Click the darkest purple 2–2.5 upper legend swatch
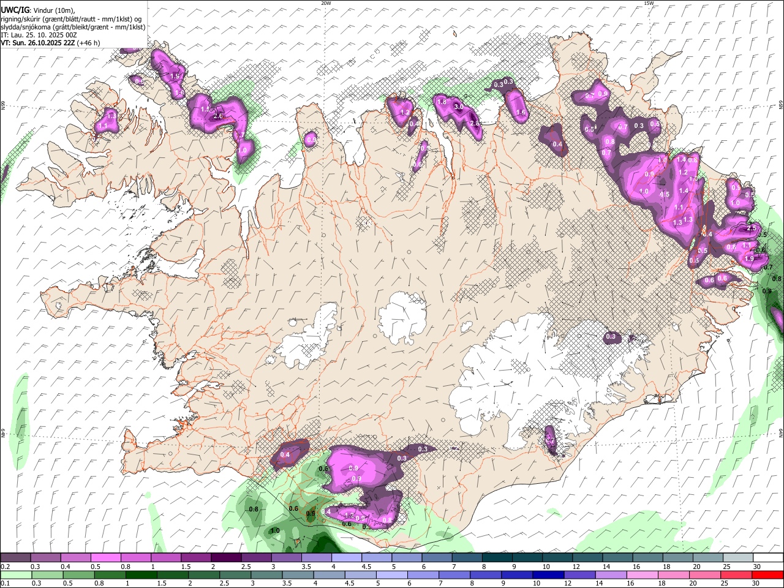This screenshot has height=588, width=784. coord(225,558)
